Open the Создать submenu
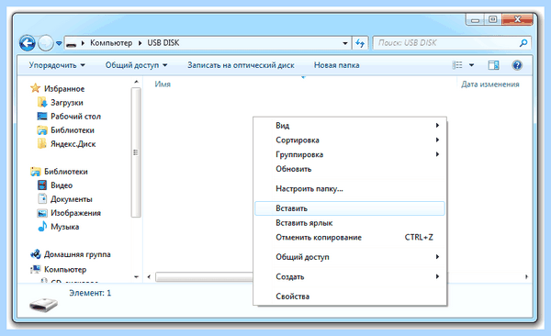The height and width of the screenshot is (336, 551). [350, 276]
